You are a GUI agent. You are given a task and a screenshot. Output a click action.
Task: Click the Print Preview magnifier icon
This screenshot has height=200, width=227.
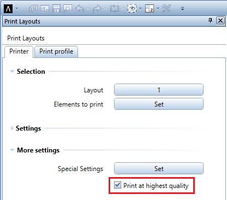[x=68, y=9]
